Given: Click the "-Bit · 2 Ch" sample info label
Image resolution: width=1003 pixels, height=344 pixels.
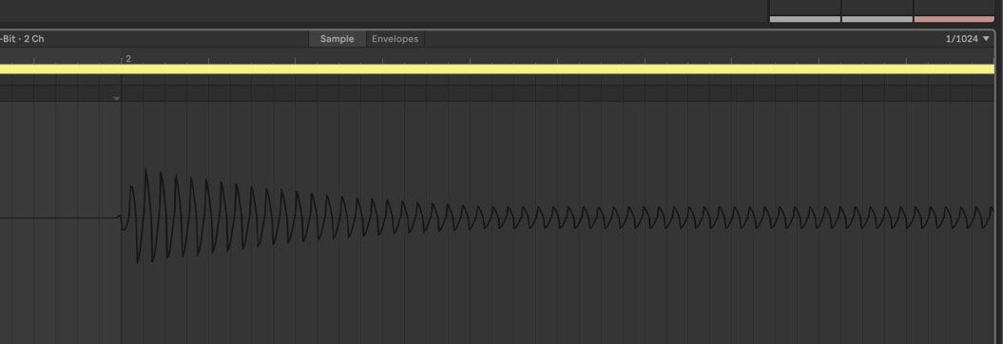Looking at the screenshot, I should tap(23, 39).
